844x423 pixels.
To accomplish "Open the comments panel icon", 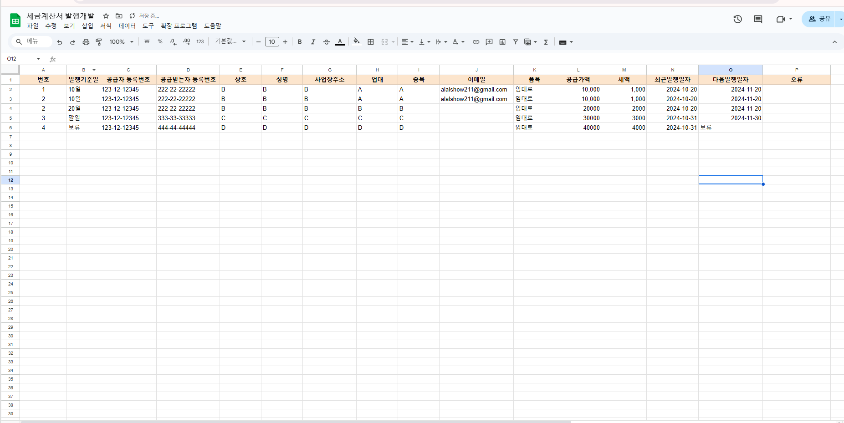I will point(758,19).
